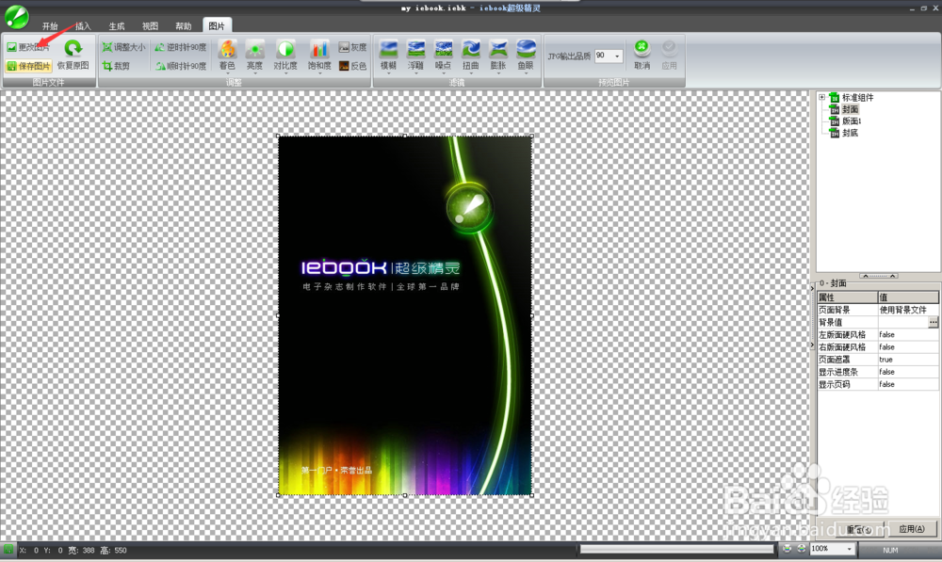The height and width of the screenshot is (562, 942).
Task: Open the 饱和度 (saturation) adjustment
Action: coord(319,56)
